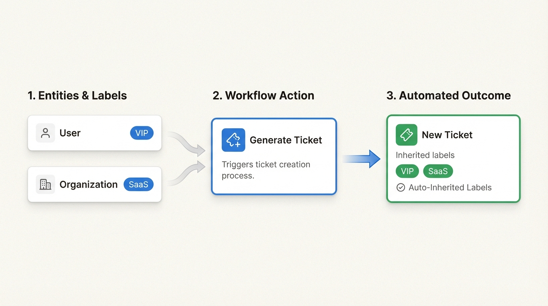The width and height of the screenshot is (548, 306).
Task: Click the building icon on the Organization card
Action: coord(45,184)
